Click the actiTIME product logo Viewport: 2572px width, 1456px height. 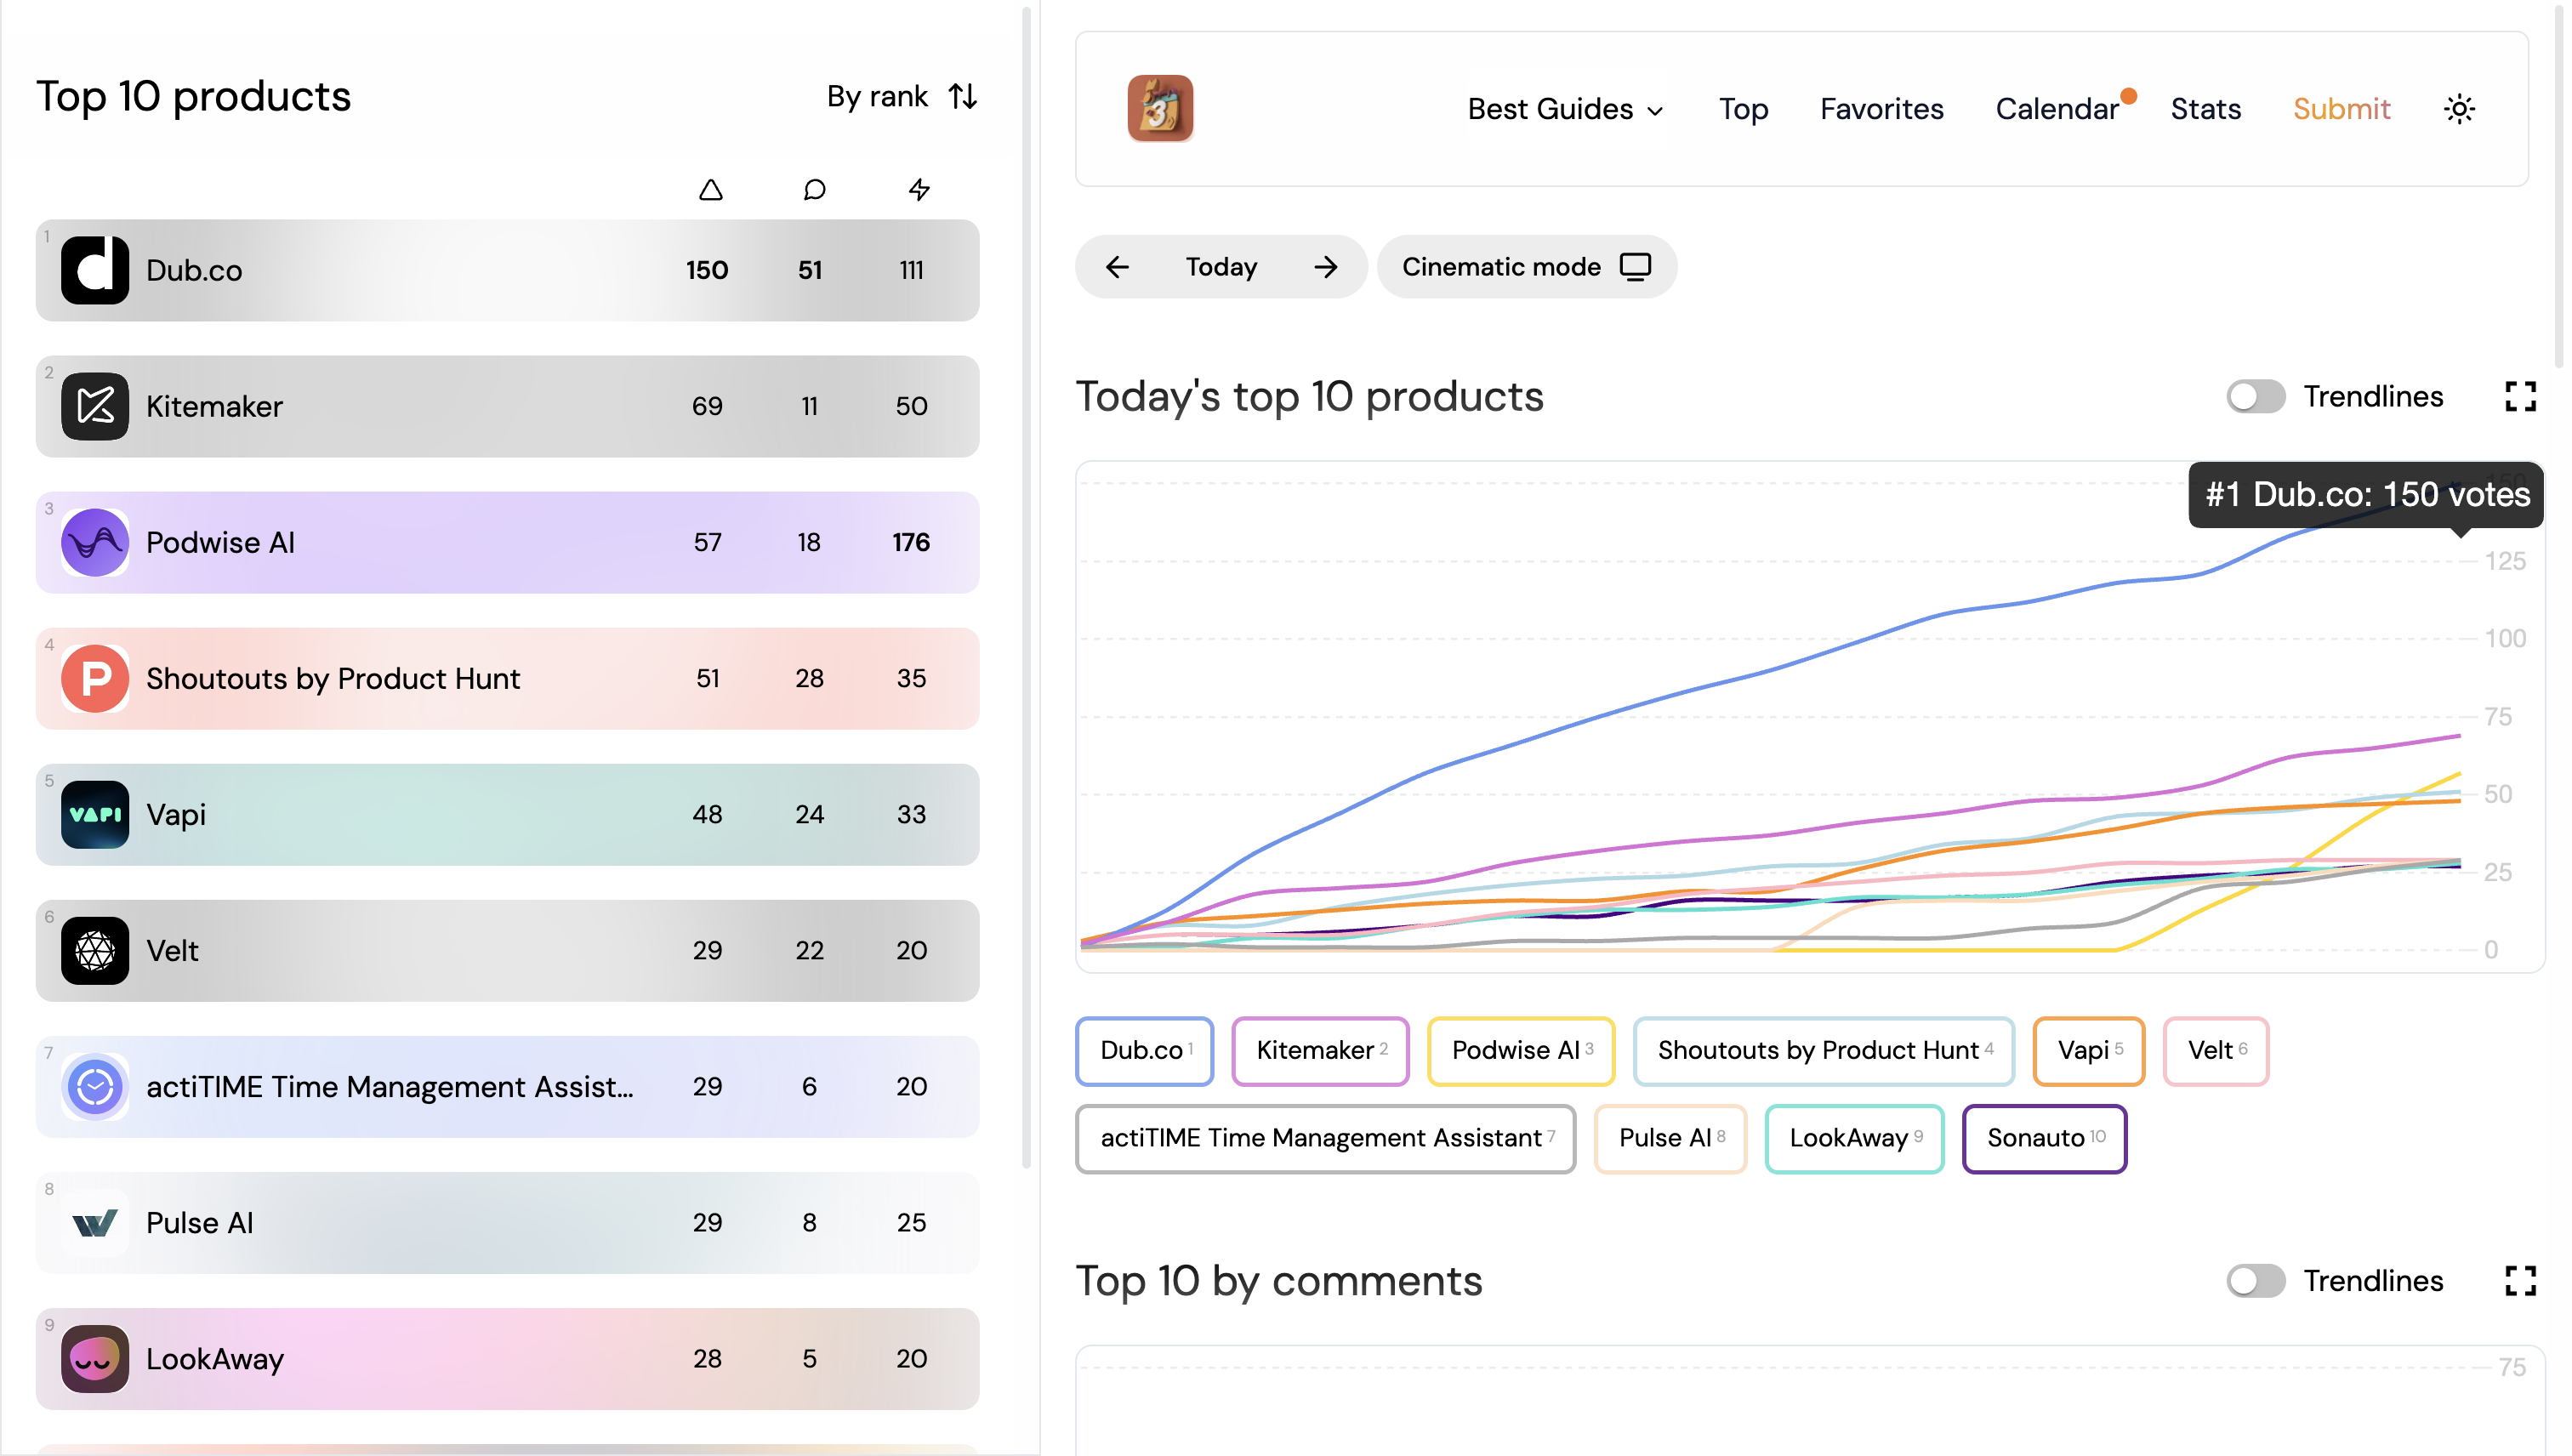[95, 1086]
